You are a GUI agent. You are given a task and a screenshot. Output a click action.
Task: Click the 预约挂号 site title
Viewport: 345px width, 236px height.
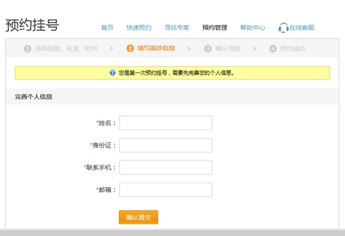coord(32,25)
